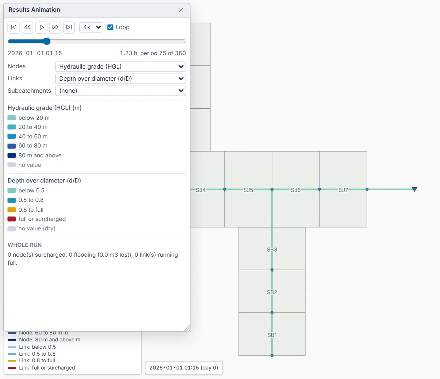Click the '60 to 80 m' HGL color swatch
This screenshot has width=440, height=379.
pos(12,146)
